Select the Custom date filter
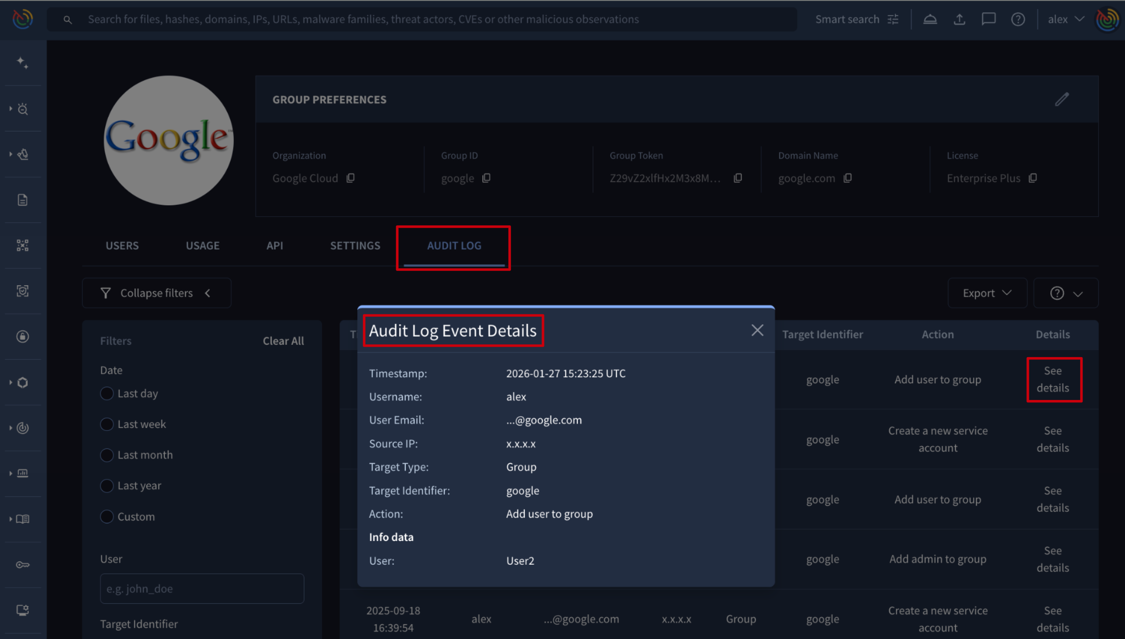The image size is (1125, 639). pyautogui.click(x=107, y=516)
